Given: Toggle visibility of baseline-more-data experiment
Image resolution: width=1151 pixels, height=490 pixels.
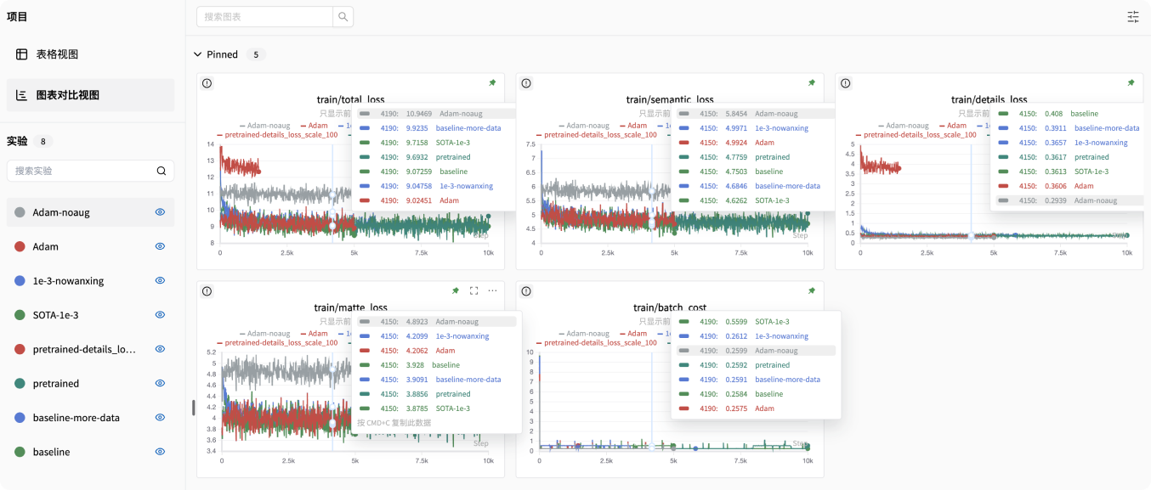Looking at the screenshot, I should click(160, 418).
